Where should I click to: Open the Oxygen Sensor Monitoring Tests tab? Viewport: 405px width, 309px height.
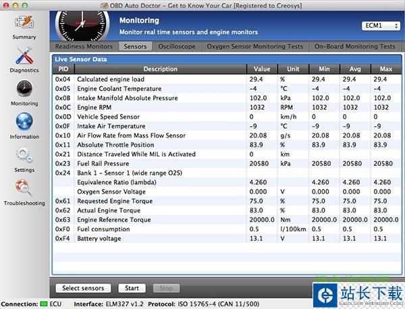tap(255, 47)
